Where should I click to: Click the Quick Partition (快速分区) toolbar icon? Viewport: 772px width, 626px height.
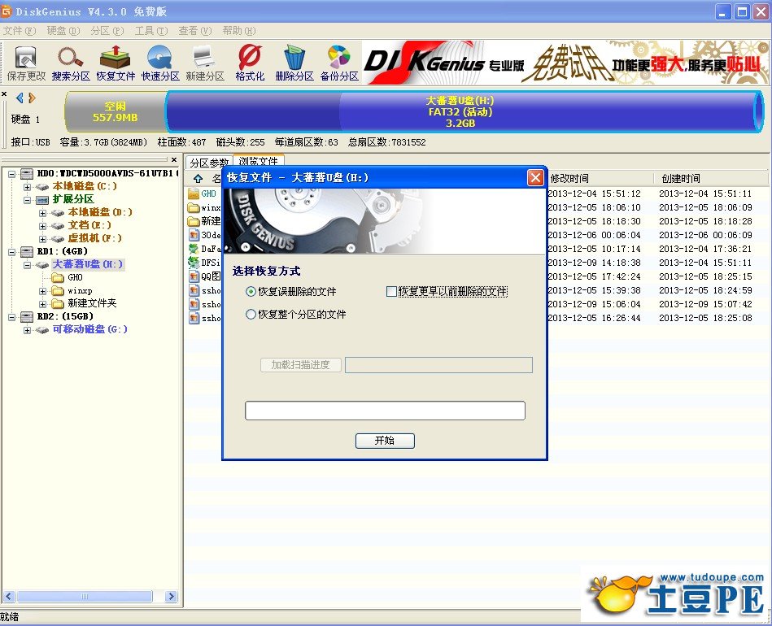(160, 63)
